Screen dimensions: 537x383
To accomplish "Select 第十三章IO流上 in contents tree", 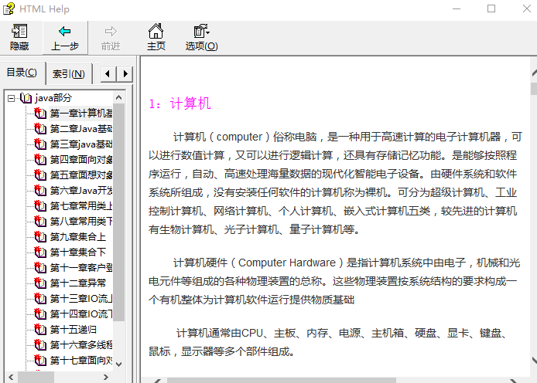I will click(x=81, y=299).
